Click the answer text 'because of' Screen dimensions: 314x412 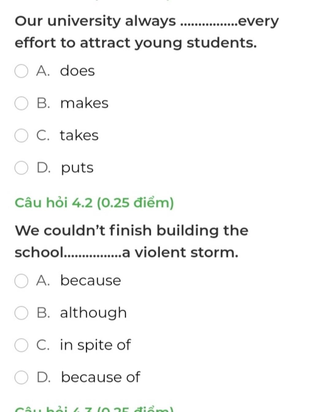[101, 377]
